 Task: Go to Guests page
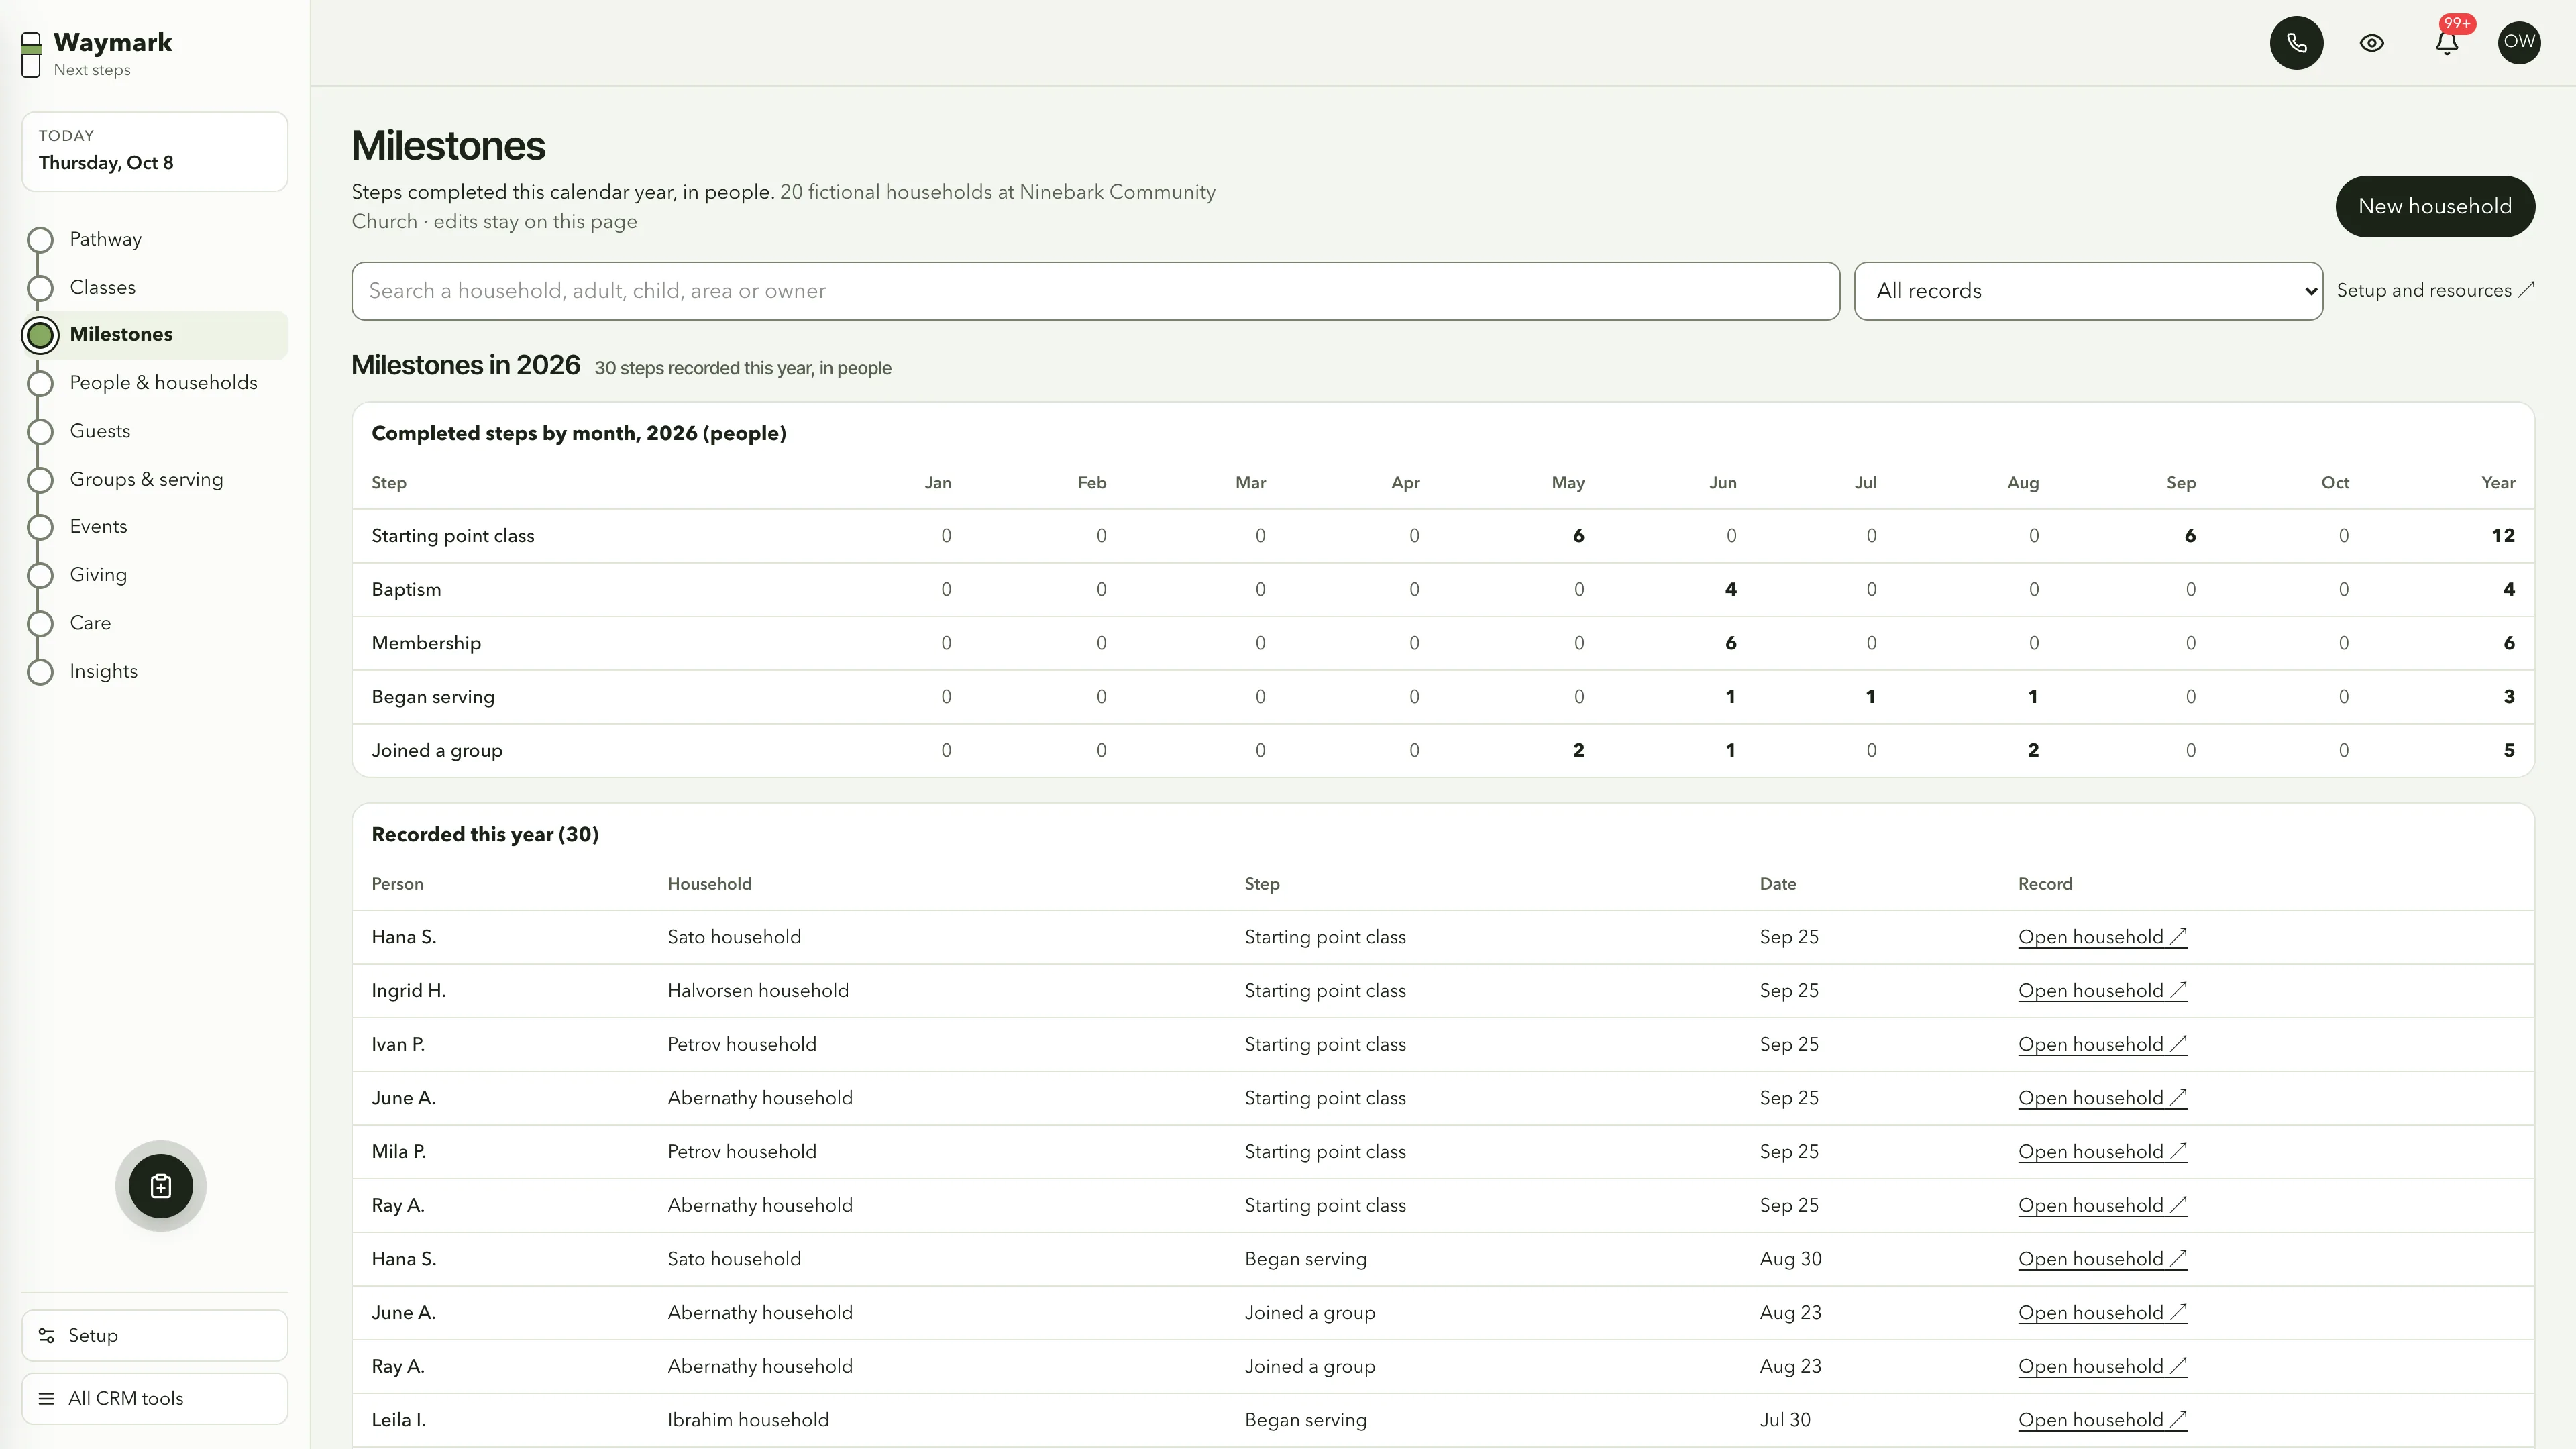tap(155, 431)
